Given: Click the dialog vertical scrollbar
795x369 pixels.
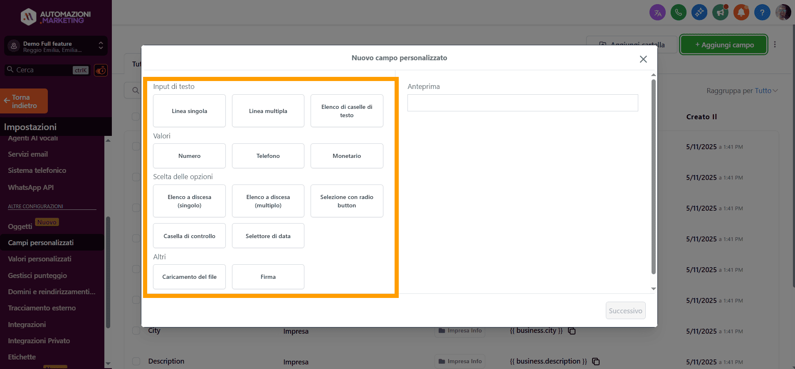Looking at the screenshot, I should (x=653, y=177).
